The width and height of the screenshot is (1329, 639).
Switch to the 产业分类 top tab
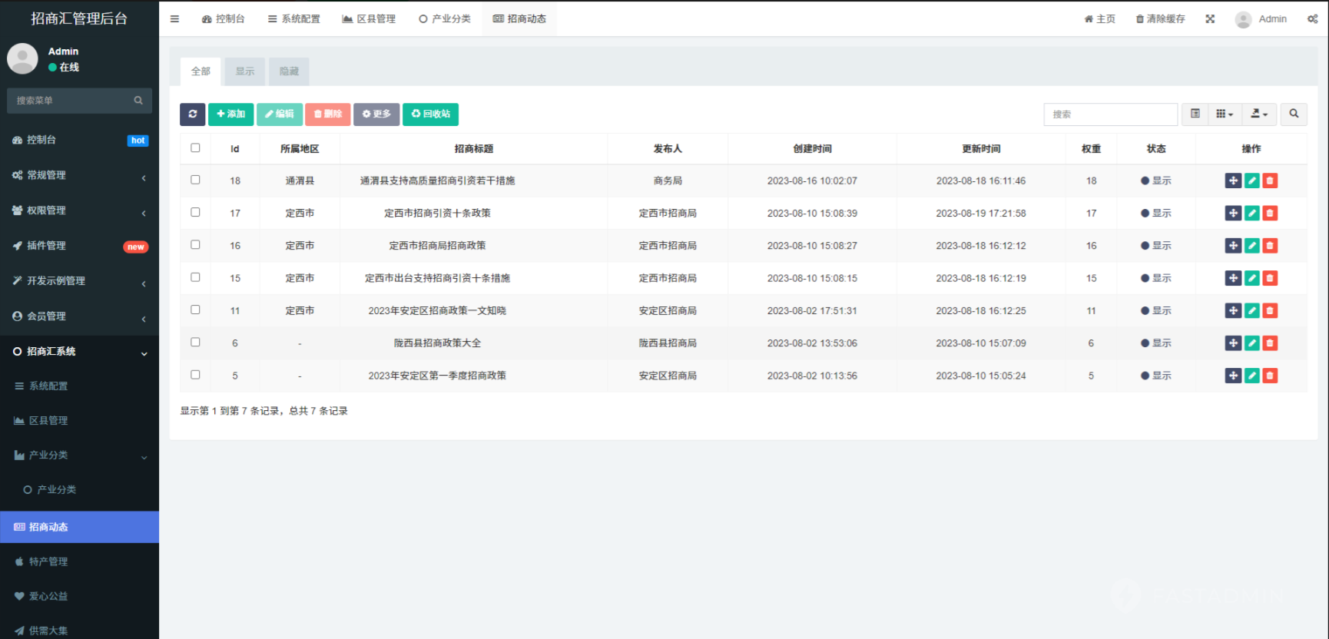[x=444, y=19]
